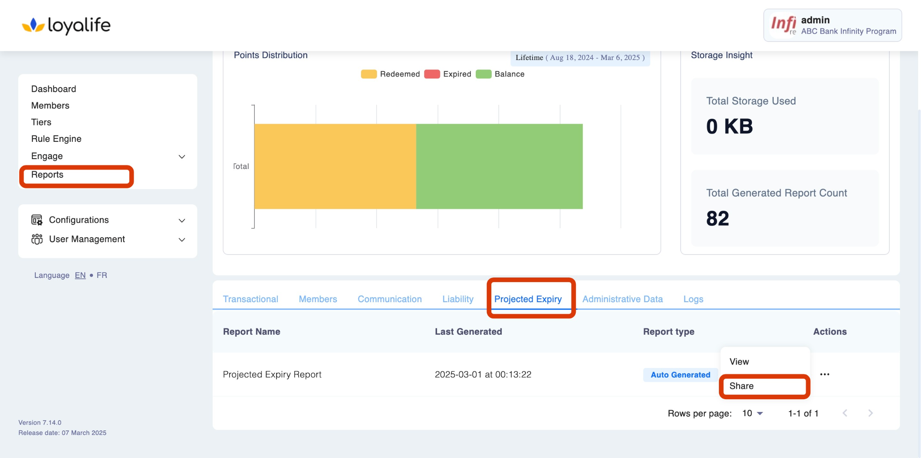921x458 pixels.
Task: Click the green Balance bar segment
Action: pos(499,167)
